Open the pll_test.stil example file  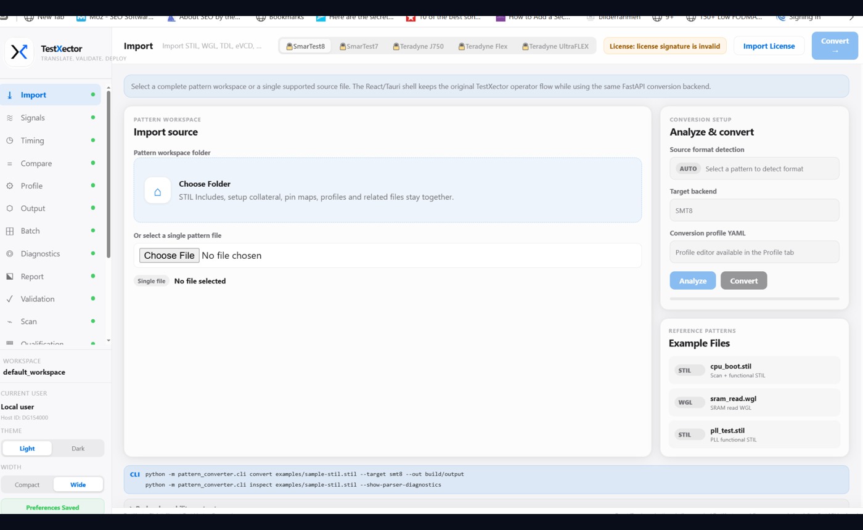tap(755, 434)
